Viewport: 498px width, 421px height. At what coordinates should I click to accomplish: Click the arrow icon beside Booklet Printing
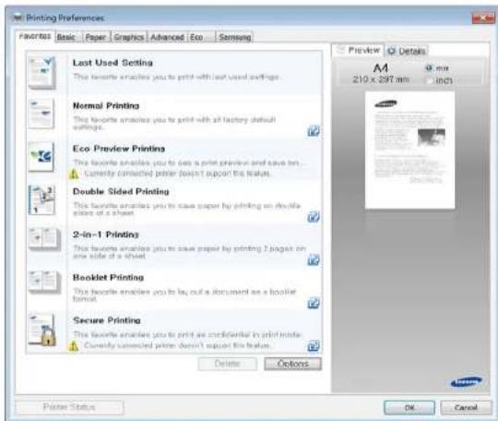tap(314, 303)
